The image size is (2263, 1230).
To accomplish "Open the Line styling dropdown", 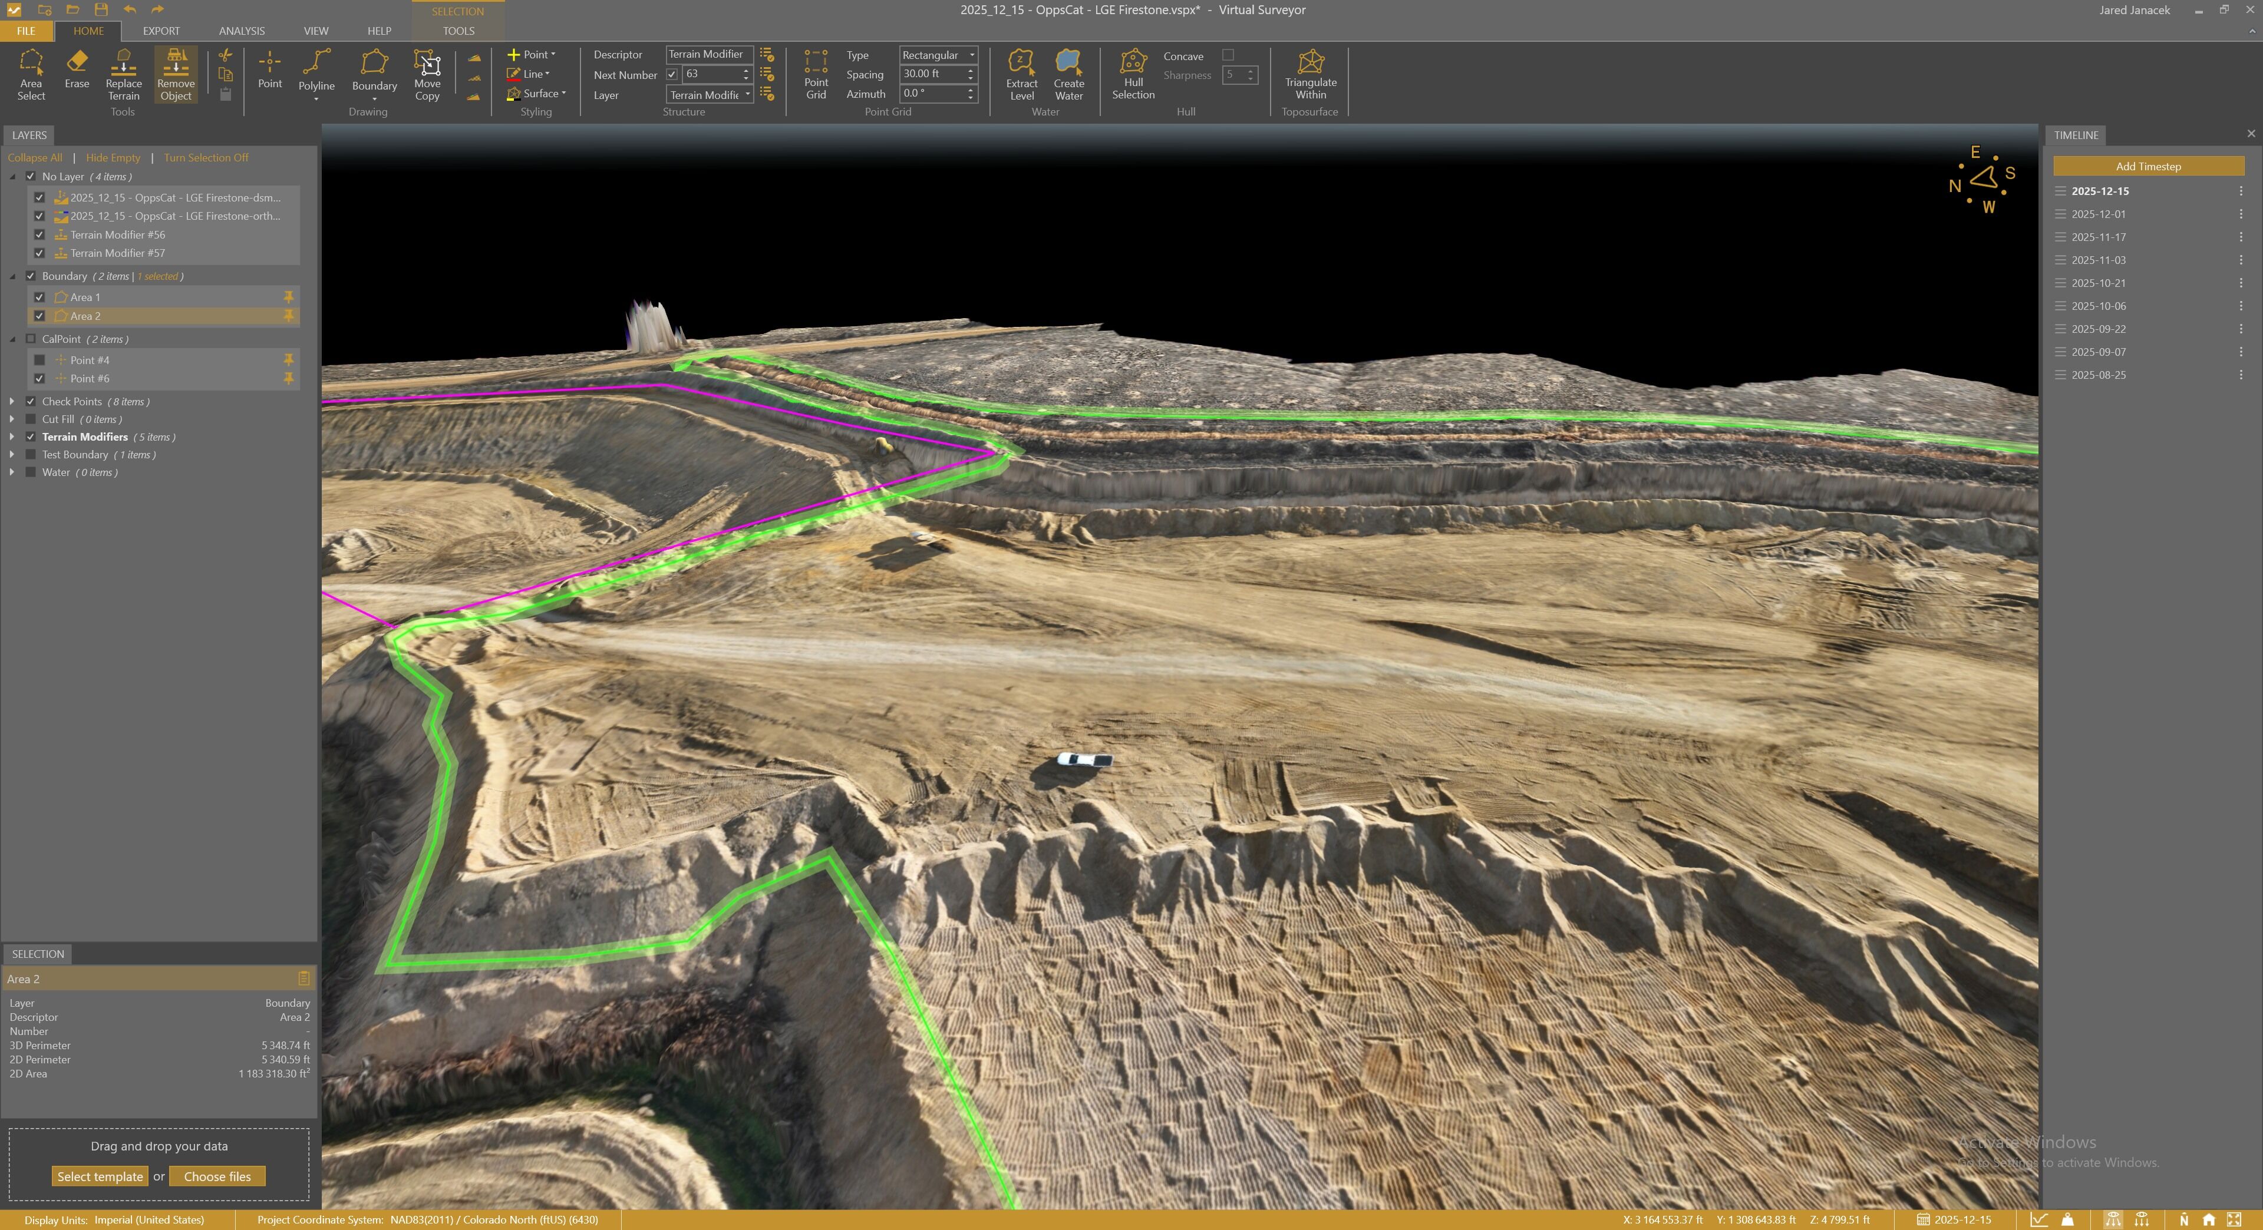I will point(529,75).
